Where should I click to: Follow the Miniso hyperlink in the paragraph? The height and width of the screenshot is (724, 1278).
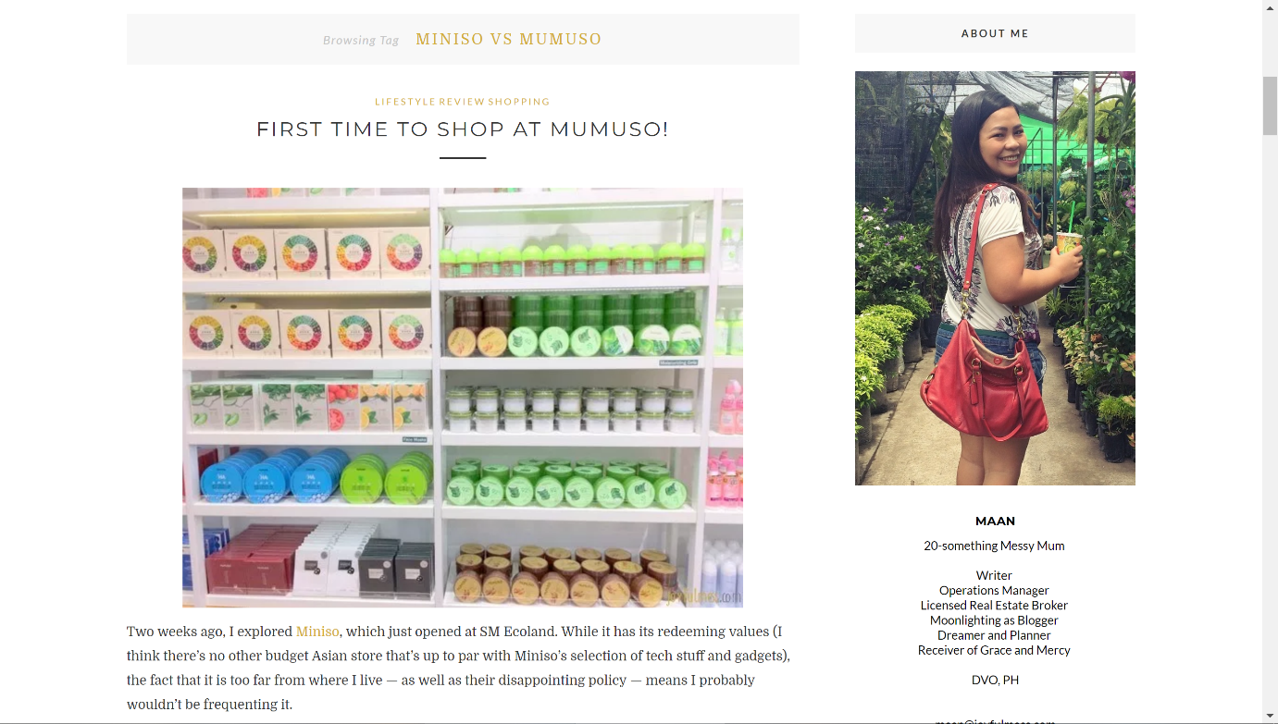[x=317, y=632]
